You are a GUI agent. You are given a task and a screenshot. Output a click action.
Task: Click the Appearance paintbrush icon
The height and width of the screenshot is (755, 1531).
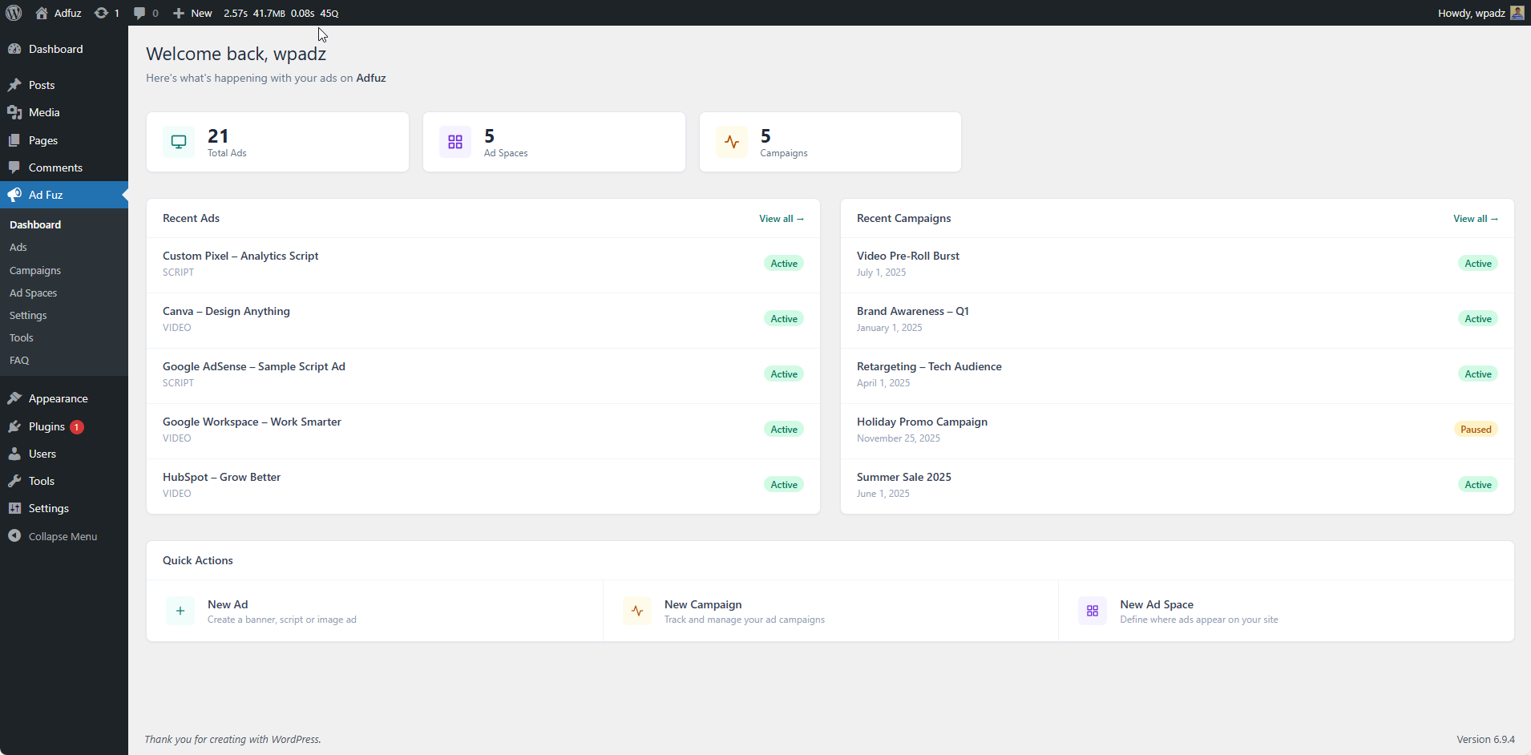[14, 398]
